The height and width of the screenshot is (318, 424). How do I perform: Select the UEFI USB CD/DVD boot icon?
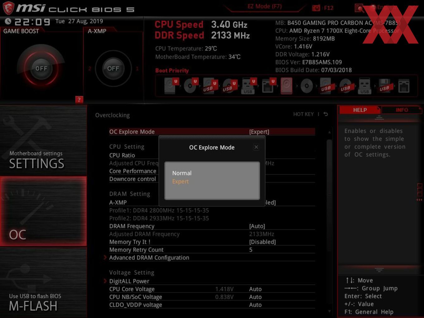229,86
